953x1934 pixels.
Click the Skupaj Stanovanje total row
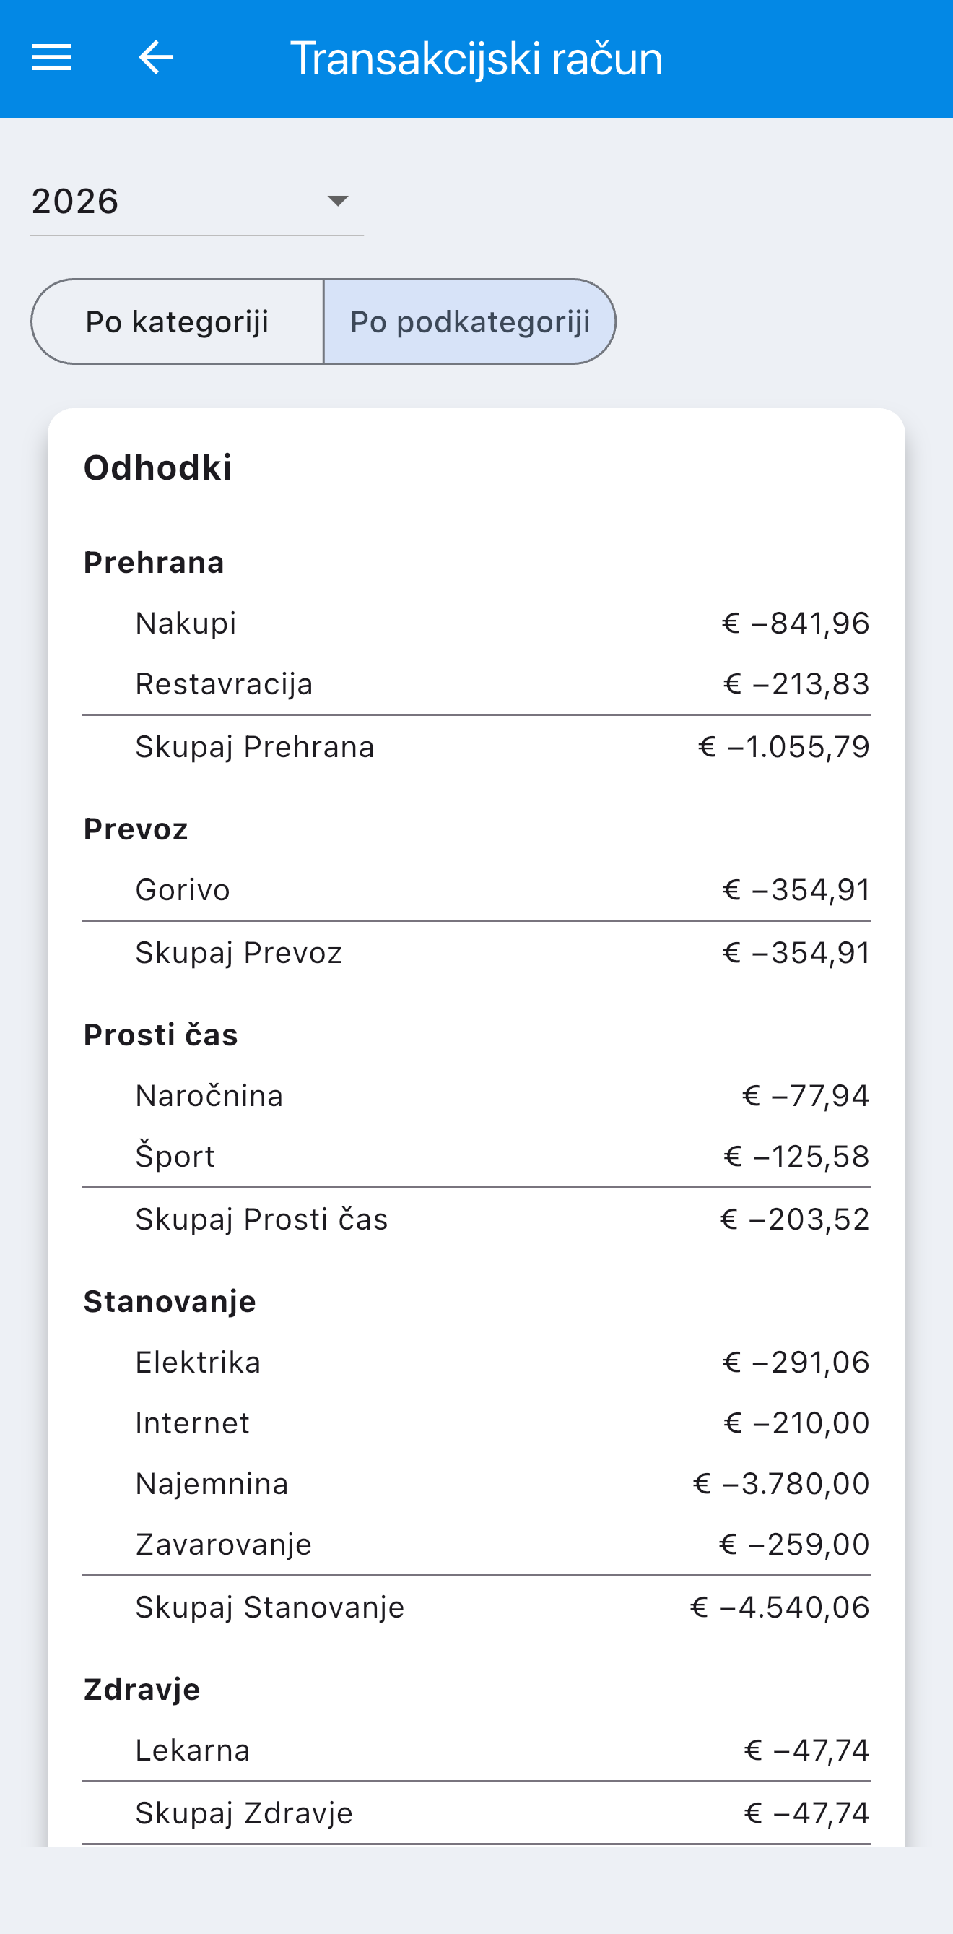click(476, 1607)
